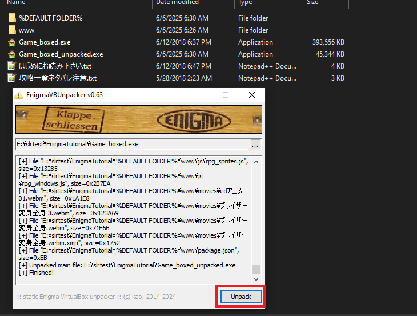Click the Game_boxed_unpacked.exe application icon
Viewport: 417px width, 316px height.
[x=12, y=54]
